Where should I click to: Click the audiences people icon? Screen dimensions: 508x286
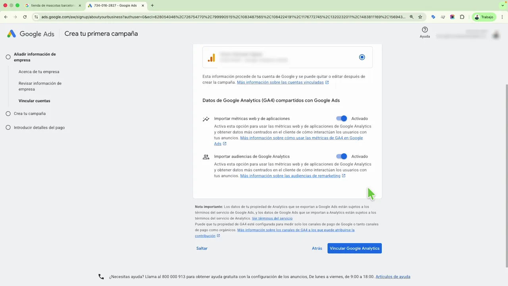click(x=206, y=157)
